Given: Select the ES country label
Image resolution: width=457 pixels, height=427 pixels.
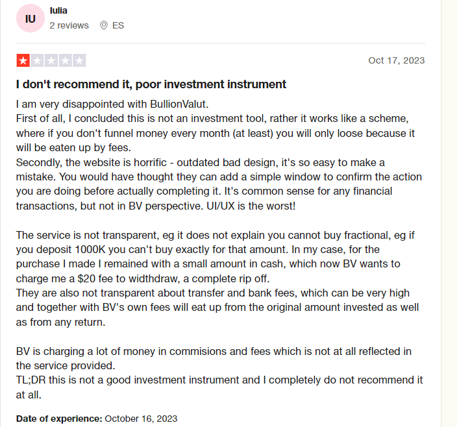Looking at the screenshot, I should (x=118, y=25).
